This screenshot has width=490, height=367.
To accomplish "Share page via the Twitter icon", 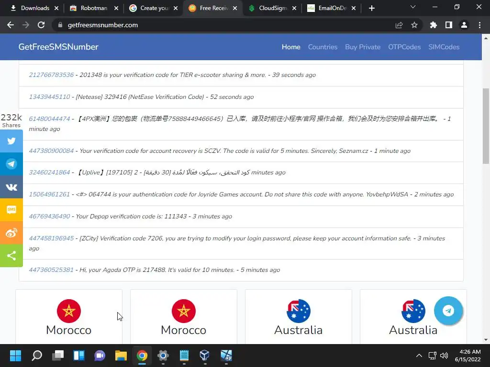I will pyautogui.click(x=11, y=141).
